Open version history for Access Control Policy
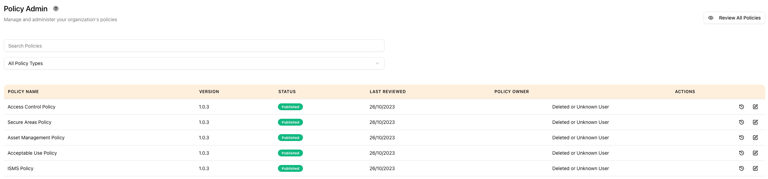Screen dimensions: 768x179 coord(741,107)
